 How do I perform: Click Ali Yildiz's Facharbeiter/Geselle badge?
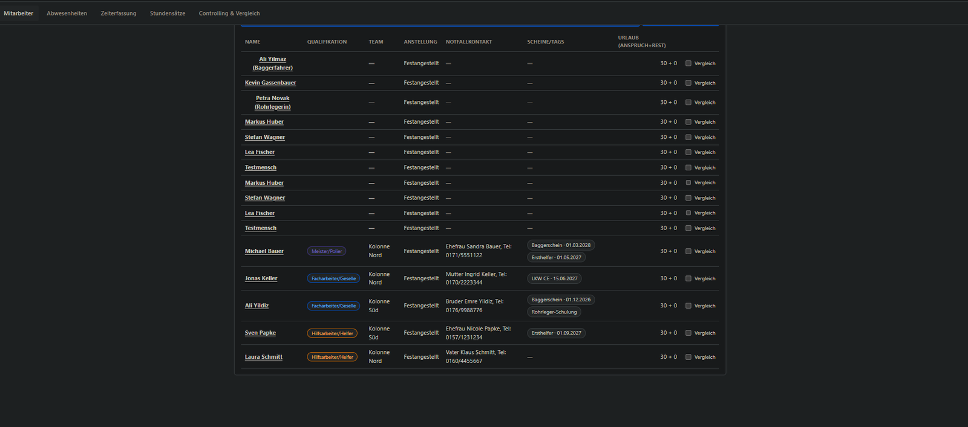(x=333, y=306)
